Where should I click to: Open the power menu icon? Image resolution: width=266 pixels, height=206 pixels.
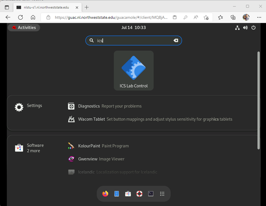pyautogui.click(x=253, y=28)
